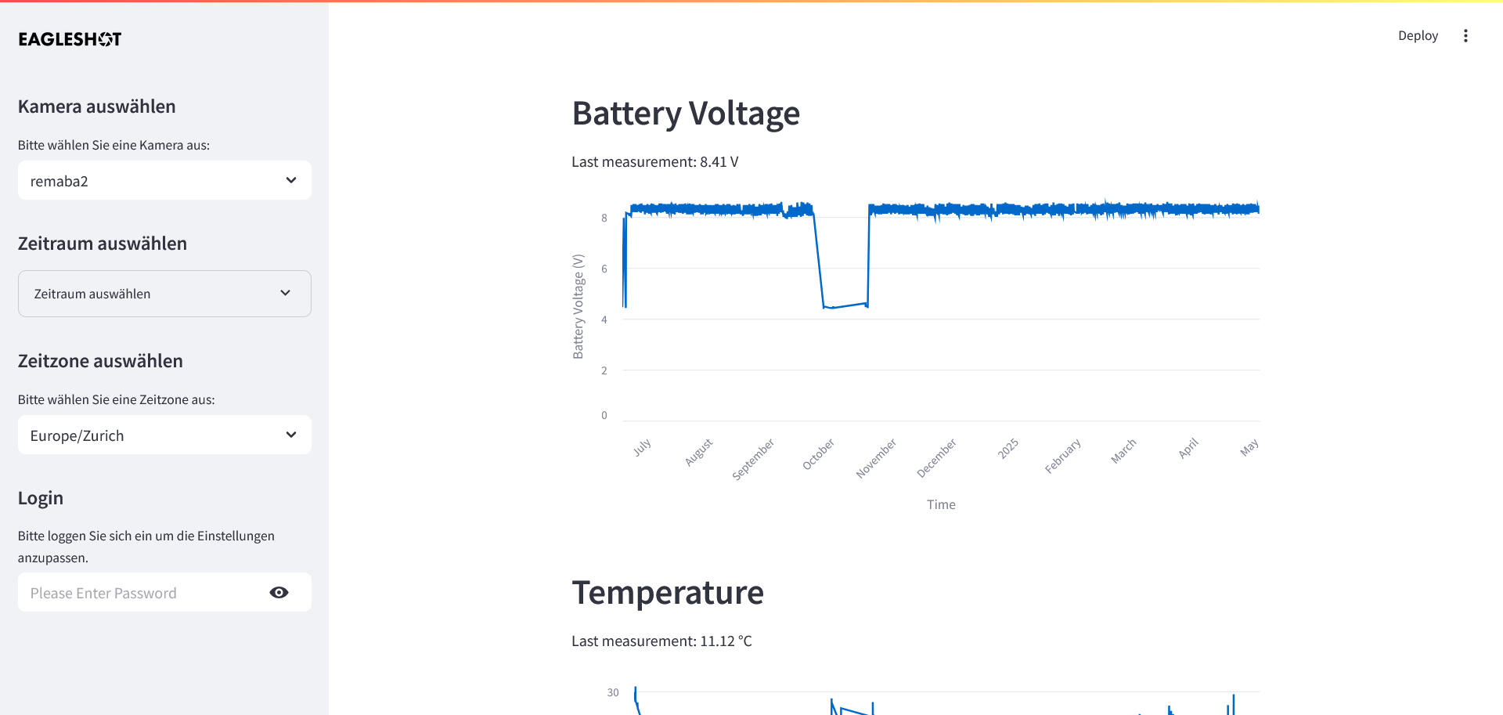Click the Battery Voltage heading
Viewport: 1503px width, 715px height.
pyautogui.click(x=686, y=114)
